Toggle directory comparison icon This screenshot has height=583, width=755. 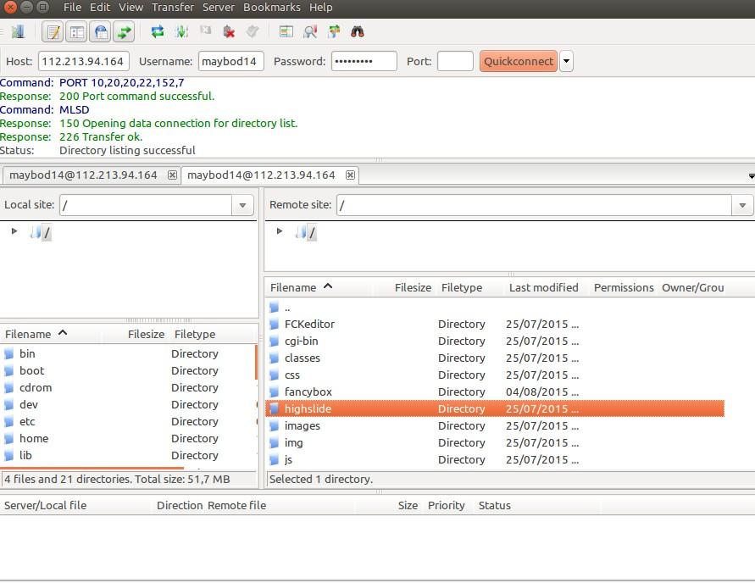310,31
